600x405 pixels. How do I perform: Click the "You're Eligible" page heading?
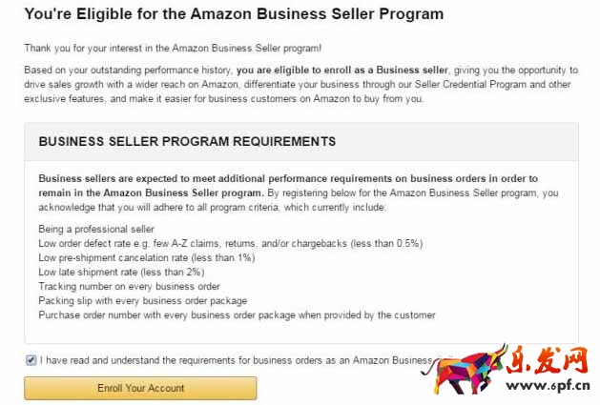[x=234, y=14]
